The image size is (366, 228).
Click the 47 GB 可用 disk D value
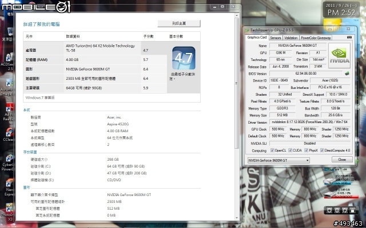point(127,173)
